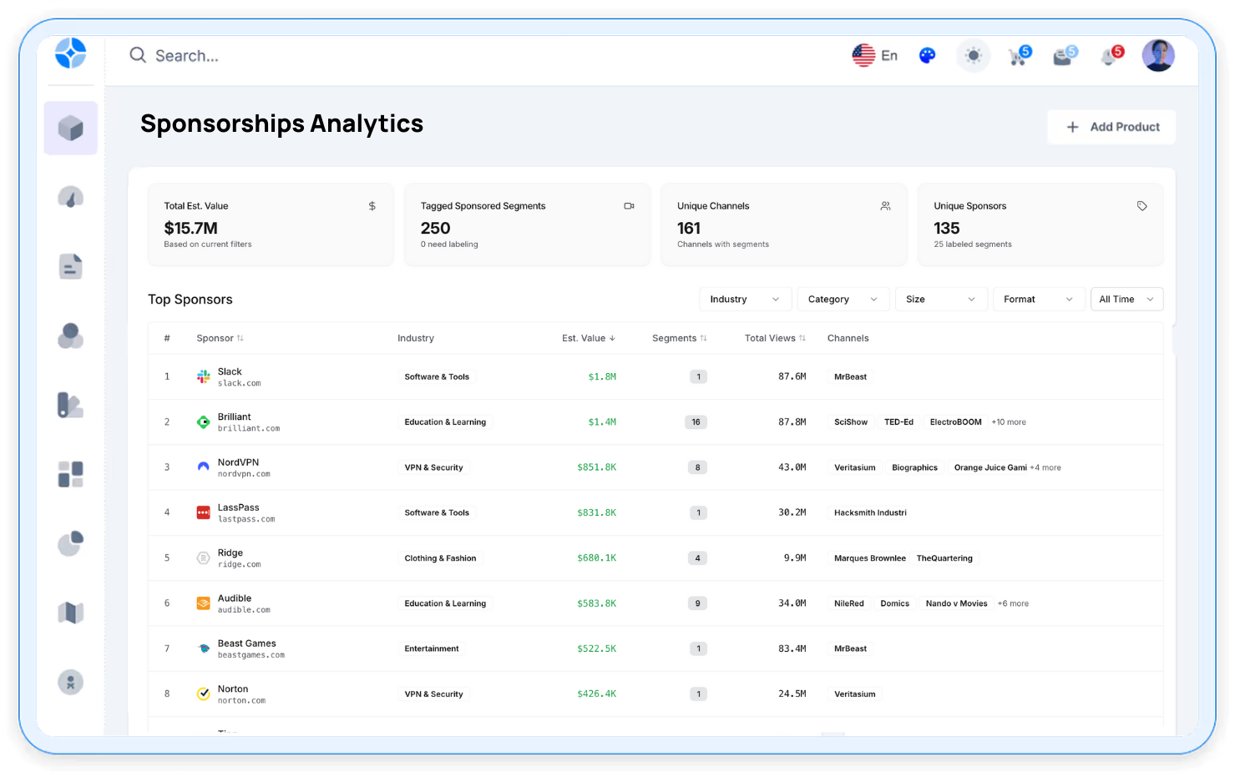Show +6 more channels for Audible
Viewport: 1235px width, 782px height.
[x=1013, y=603]
